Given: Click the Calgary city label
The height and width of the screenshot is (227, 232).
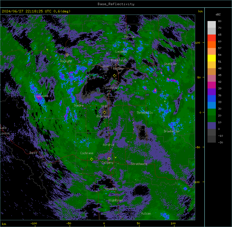Looking at the screenshot, I should pos(107,163).
